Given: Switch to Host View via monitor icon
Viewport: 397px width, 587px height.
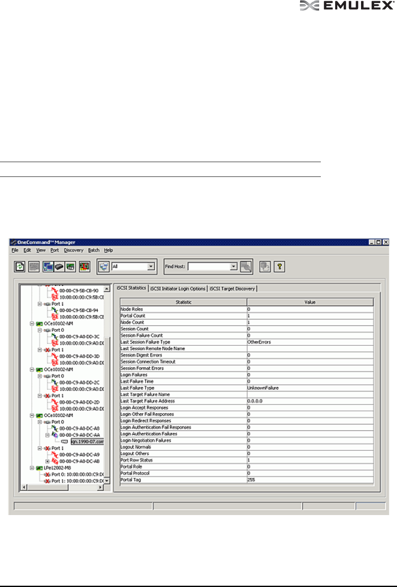Looking at the screenshot, I should click(48, 267).
